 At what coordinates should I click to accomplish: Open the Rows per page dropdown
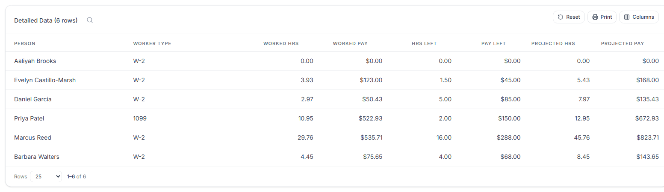(46, 176)
